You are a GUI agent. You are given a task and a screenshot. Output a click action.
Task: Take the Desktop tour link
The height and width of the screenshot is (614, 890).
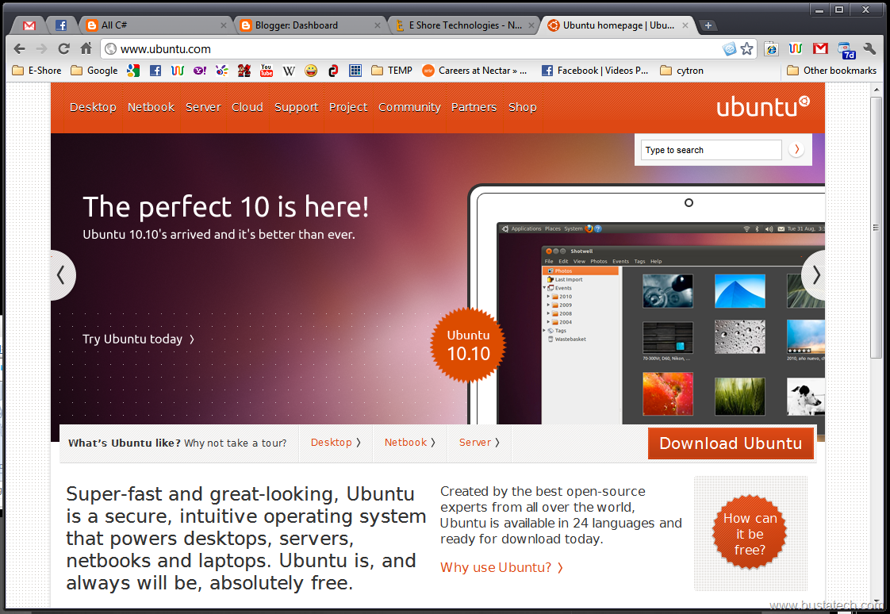point(336,442)
